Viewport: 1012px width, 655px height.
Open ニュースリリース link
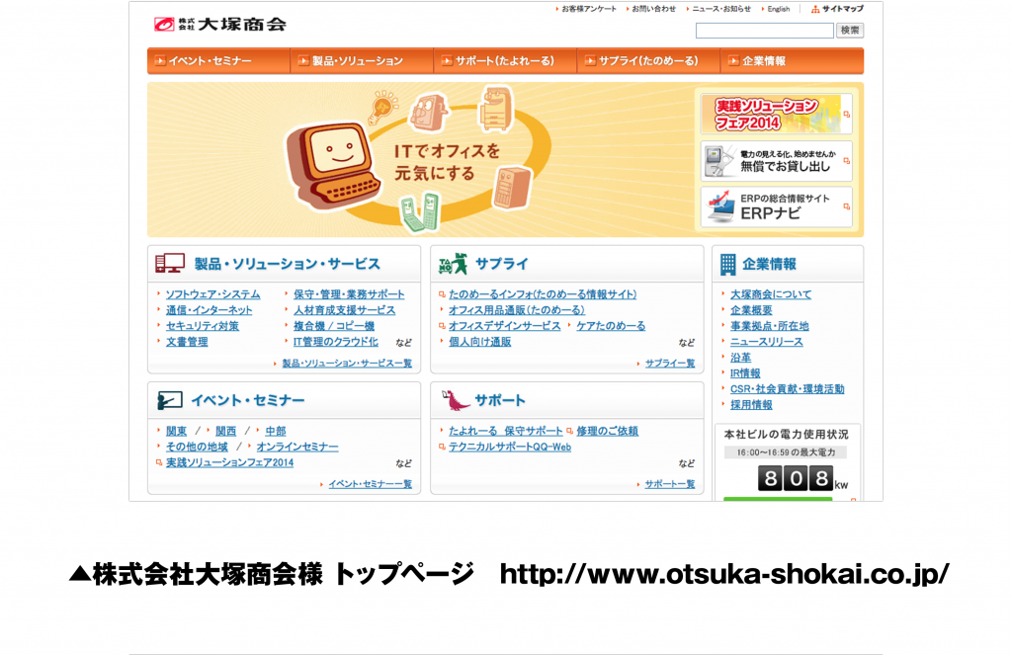pos(766,342)
